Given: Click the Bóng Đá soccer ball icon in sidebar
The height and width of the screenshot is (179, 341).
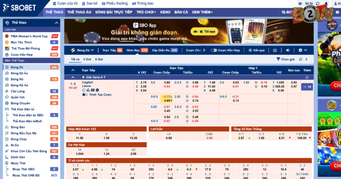Looking at the screenshot, I should pos(7,67).
